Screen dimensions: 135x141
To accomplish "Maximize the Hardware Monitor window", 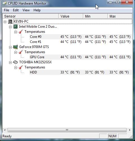I will click(118, 2).
